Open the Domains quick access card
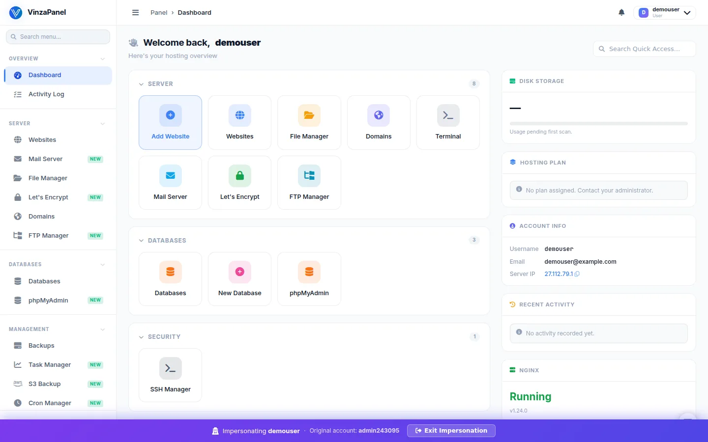 379,122
